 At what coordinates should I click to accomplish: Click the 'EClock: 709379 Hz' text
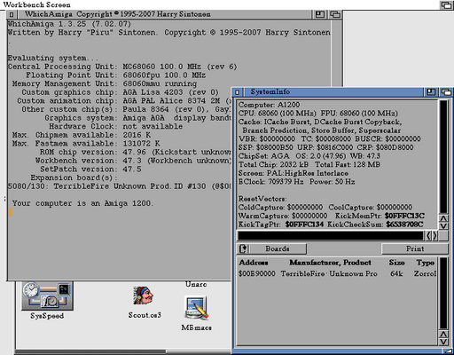point(270,182)
